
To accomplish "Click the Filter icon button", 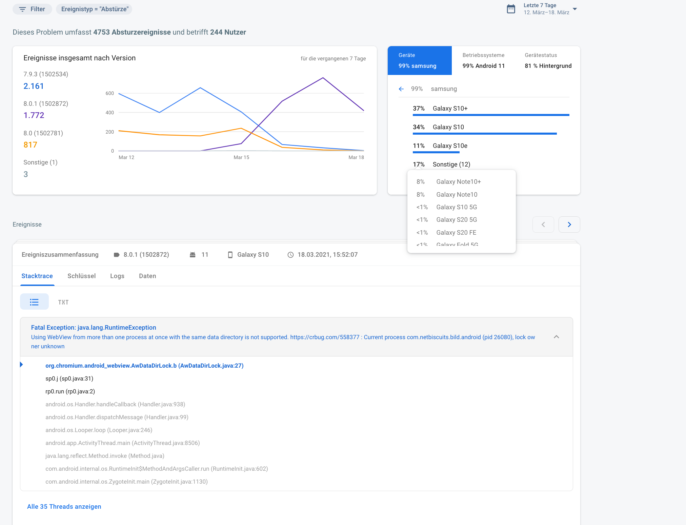I will 22,9.
